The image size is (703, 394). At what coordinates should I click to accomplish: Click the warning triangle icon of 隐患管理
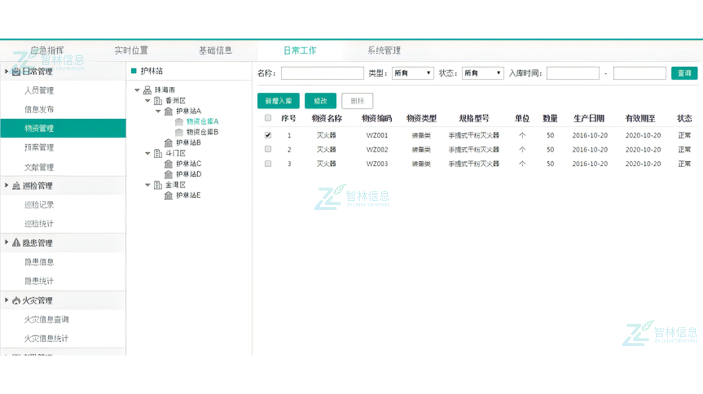click(16, 243)
